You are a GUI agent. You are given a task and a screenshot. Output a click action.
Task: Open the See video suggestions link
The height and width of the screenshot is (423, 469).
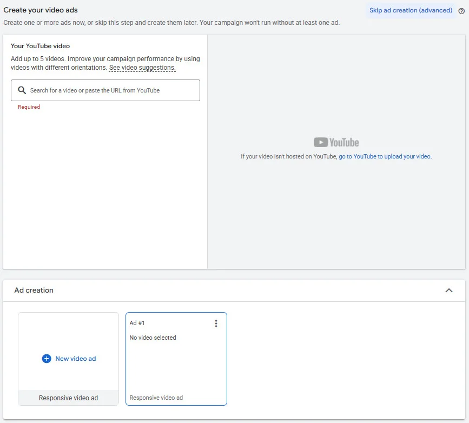click(x=142, y=68)
